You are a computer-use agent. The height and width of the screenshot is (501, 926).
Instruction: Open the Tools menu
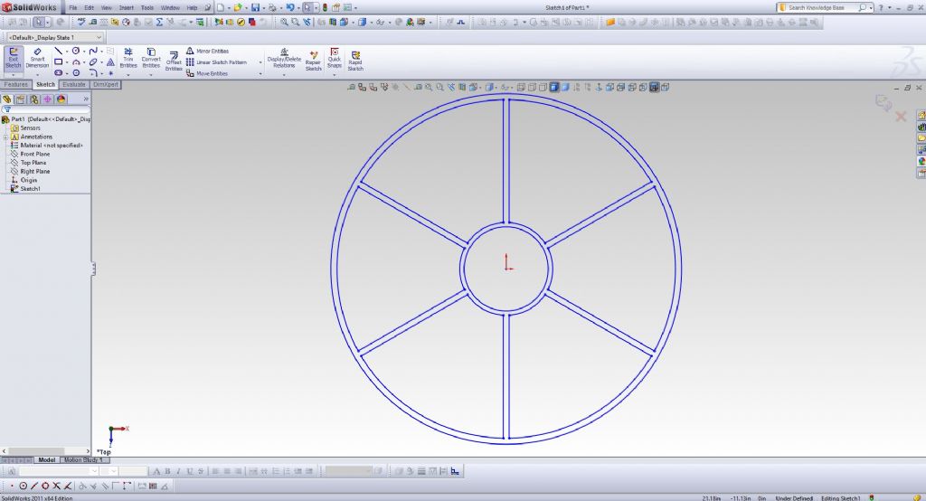[147, 7]
